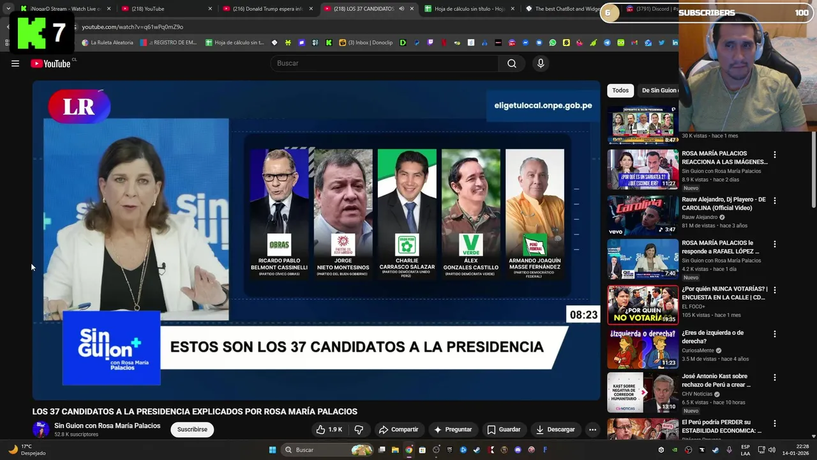Open Rauw Alejandro CAROLINA thumbnail
The width and height of the screenshot is (817, 460).
click(643, 215)
